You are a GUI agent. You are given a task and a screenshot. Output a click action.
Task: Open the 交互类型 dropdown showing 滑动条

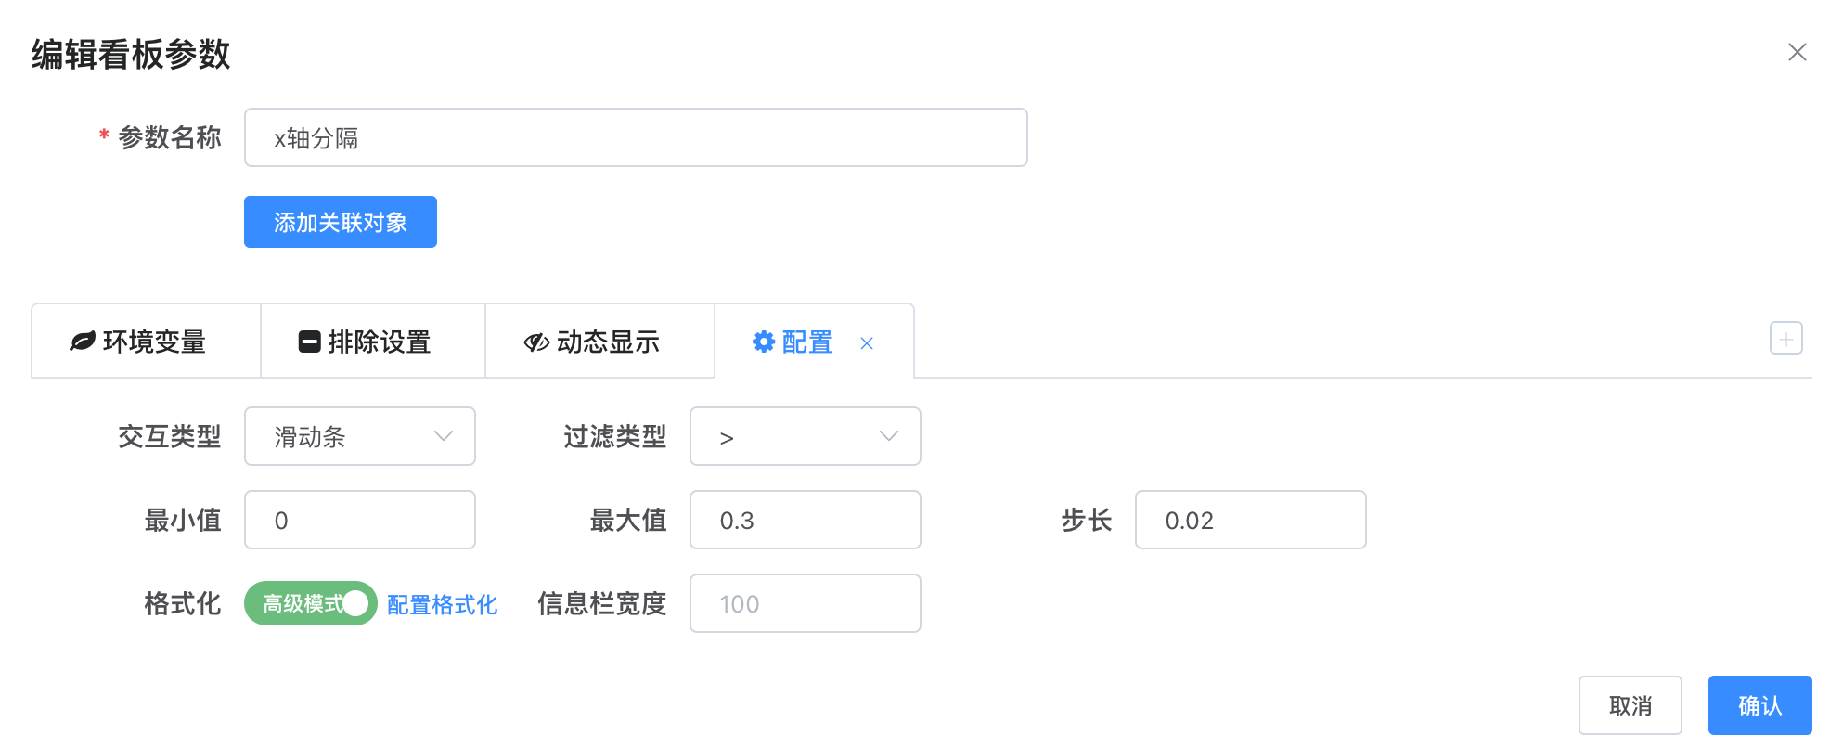coord(360,436)
